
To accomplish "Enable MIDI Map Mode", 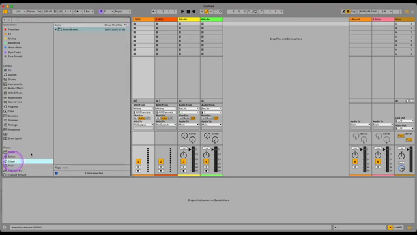I will pyautogui.click(x=362, y=12).
